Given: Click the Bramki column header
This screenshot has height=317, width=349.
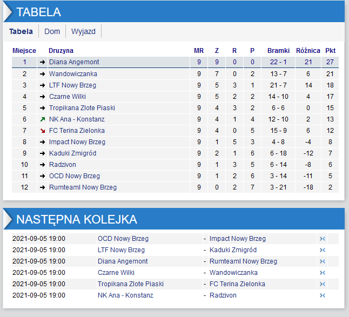Looking at the screenshot, I should tap(278, 51).
